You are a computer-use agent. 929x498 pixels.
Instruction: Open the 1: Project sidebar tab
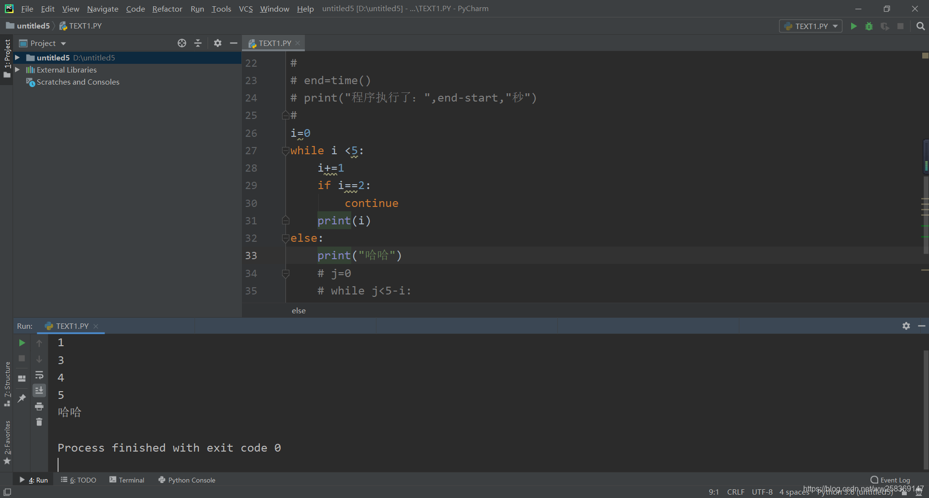click(x=7, y=58)
